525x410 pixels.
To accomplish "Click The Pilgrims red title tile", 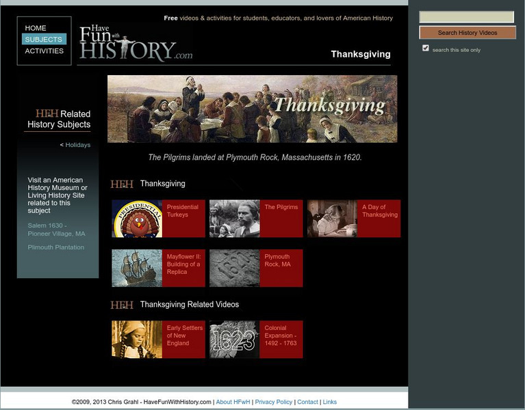I will (281, 219).
